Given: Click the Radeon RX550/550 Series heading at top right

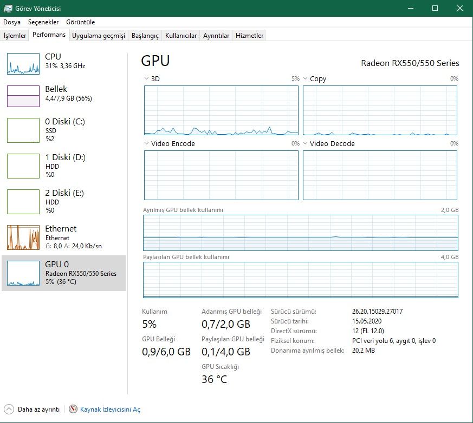Looking at the screenshot, I should pyautogui.click(x=410, y=63).
